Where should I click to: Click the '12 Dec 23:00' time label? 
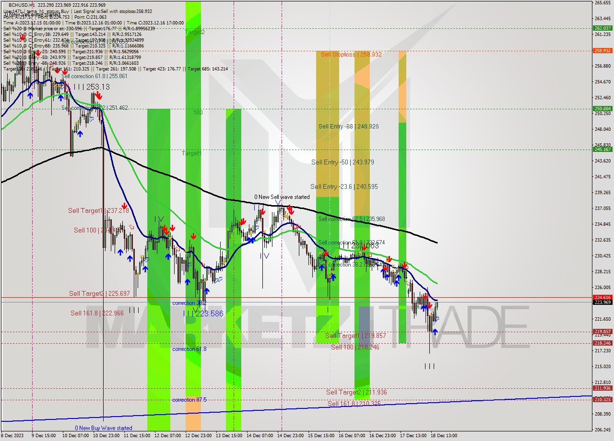tap(199, 436)
